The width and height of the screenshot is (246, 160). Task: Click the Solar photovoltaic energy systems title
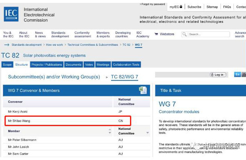[54, 56]
